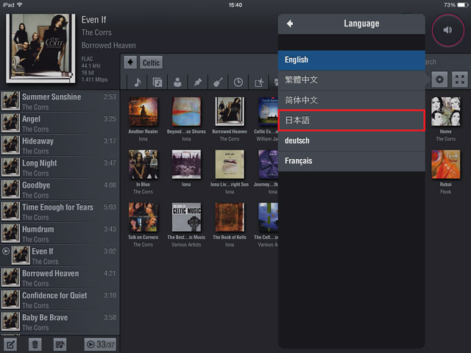
Task: Click the save playlist music-list icon
Action: click(x=60, y=343)
